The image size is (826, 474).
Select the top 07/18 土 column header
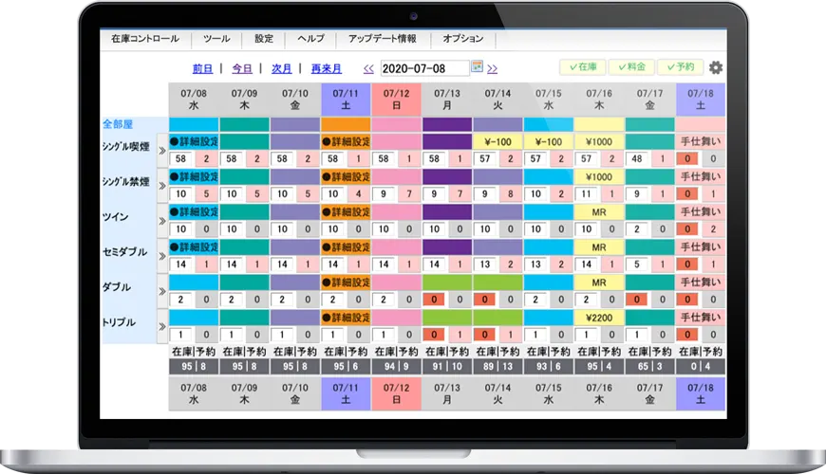point(700,99)
